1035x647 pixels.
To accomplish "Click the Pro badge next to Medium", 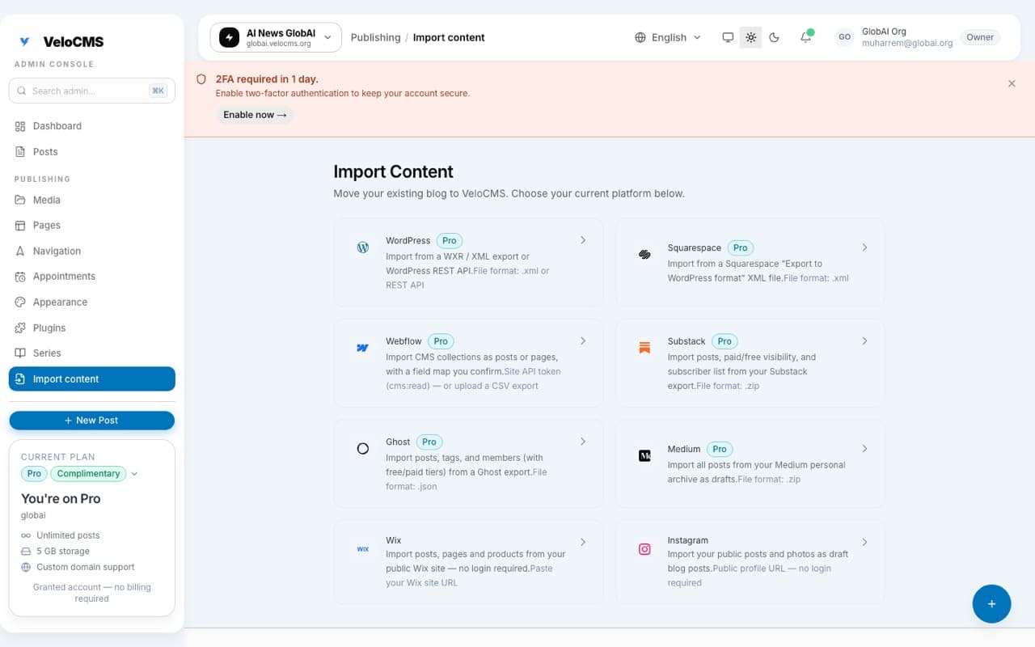I will (x=720, y=449).
